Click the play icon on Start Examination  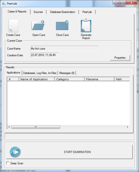(15, 152)
